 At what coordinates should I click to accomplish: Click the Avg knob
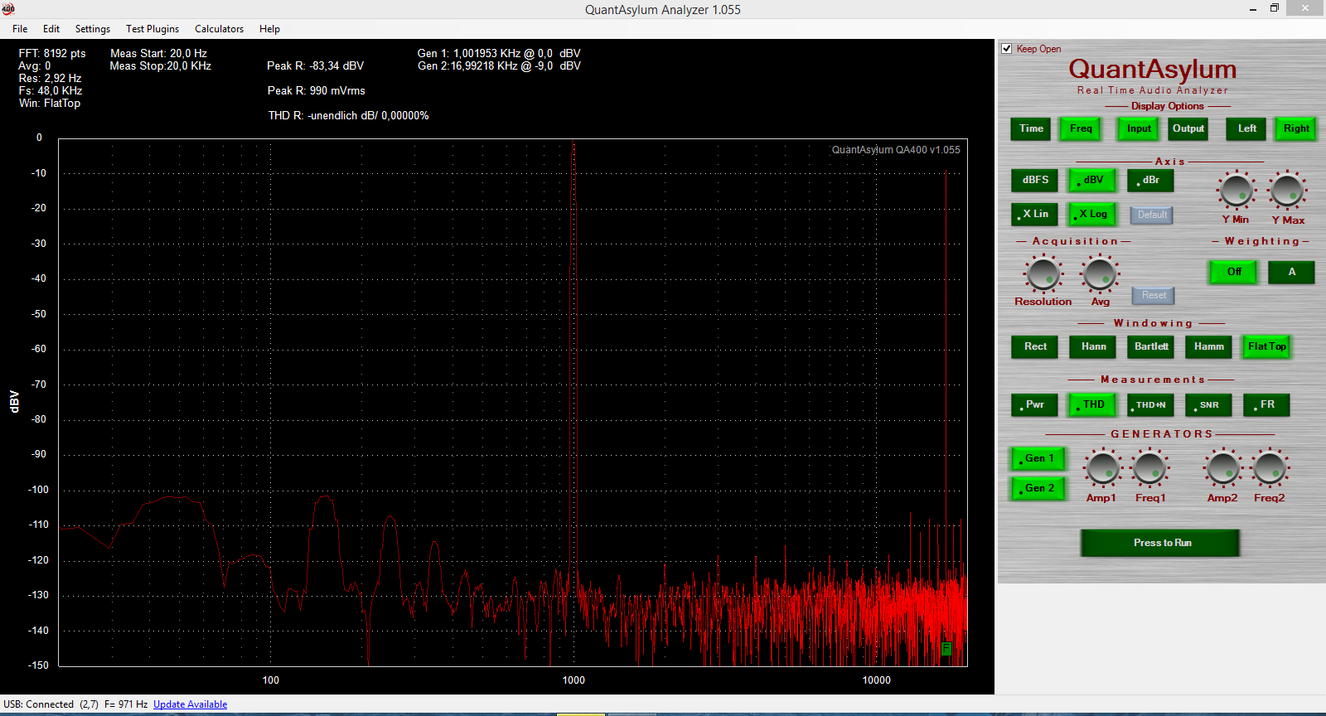click(x=1100, y=273)
